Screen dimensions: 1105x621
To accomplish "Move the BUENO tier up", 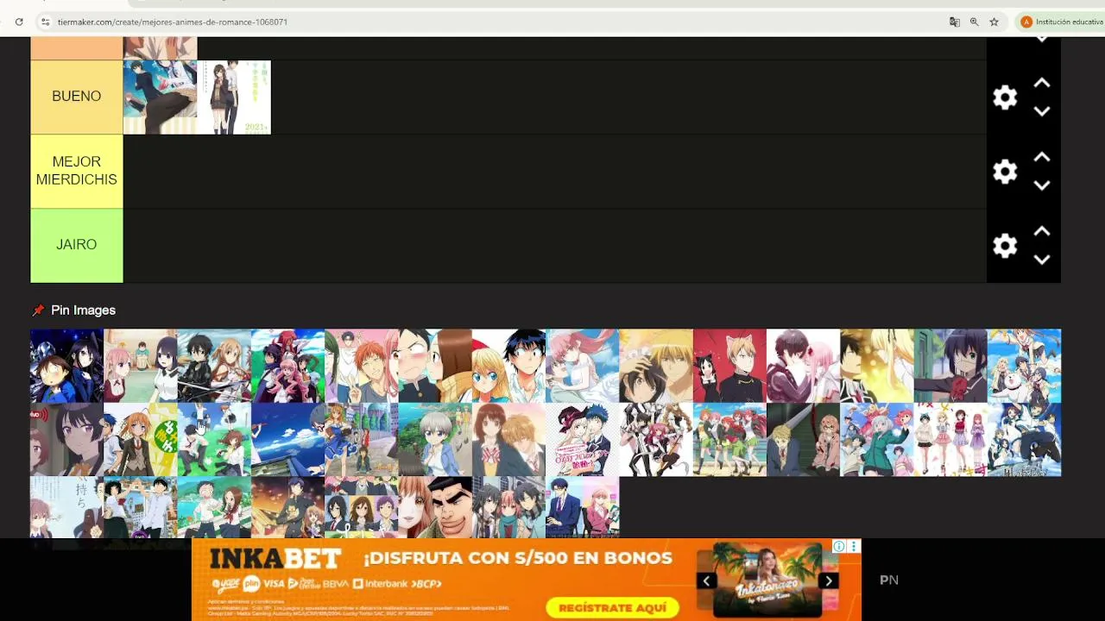I will (x=1042, y=84).
